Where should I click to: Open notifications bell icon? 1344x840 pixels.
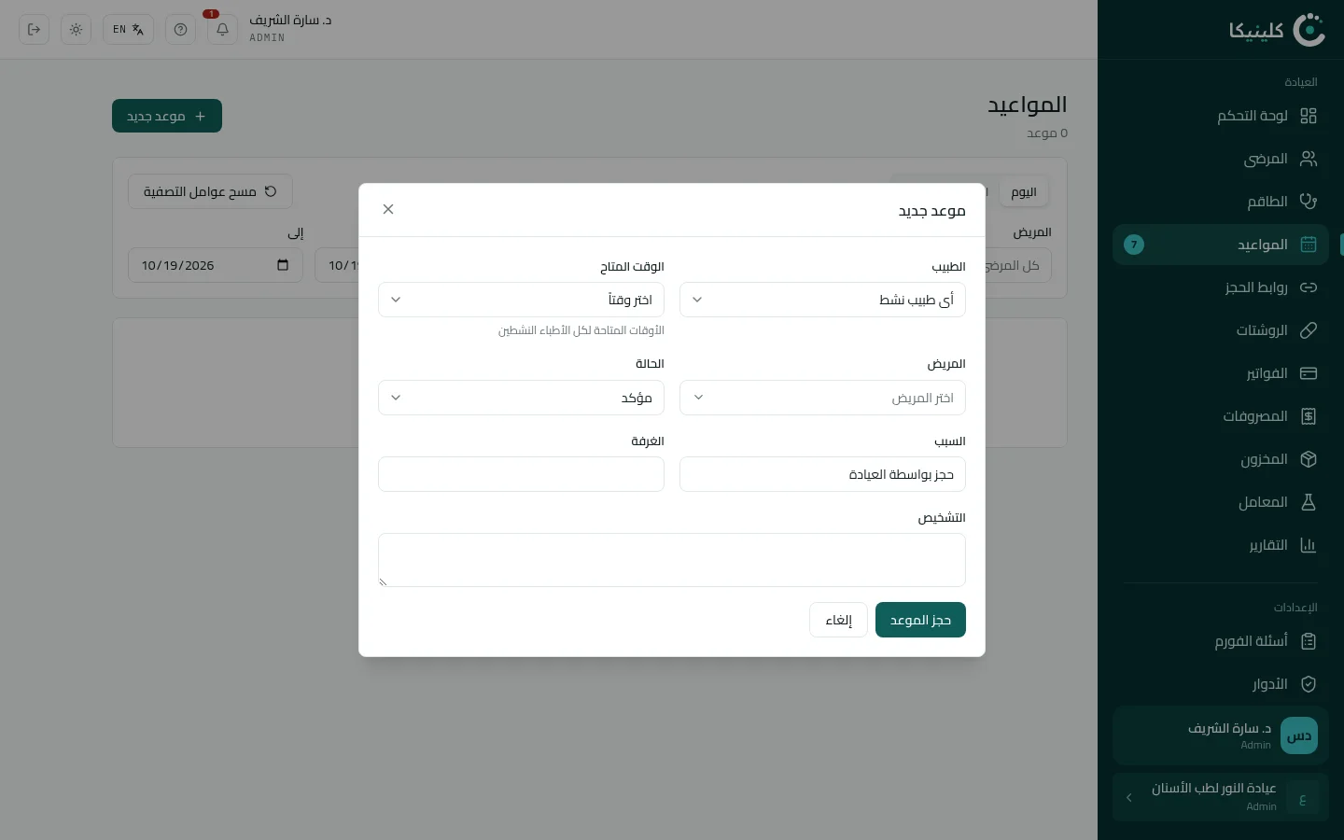tap(222, 30)
